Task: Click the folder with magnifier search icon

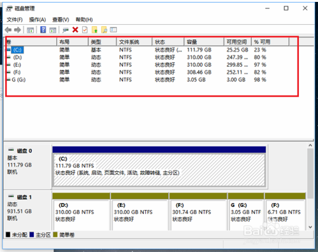Action: pos(104,30)
